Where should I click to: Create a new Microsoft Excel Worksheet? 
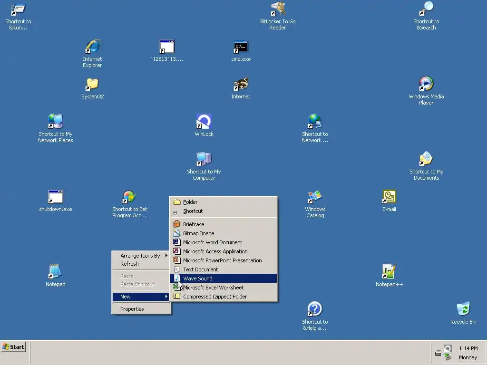point(224,287)
